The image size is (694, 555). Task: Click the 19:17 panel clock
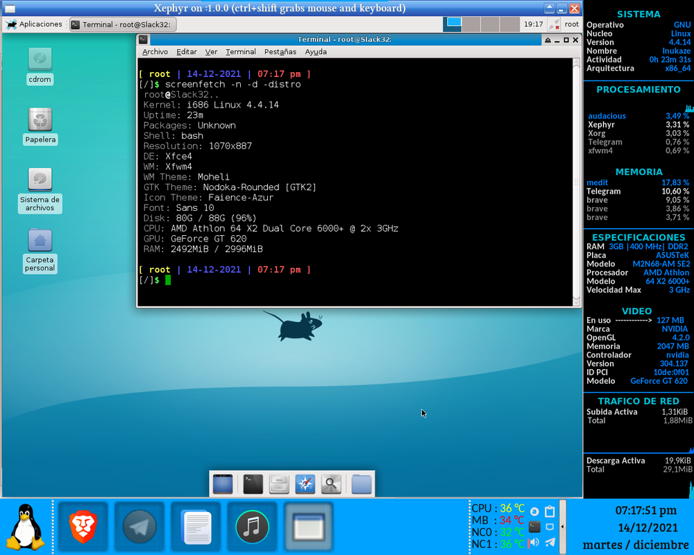tap(533, 24)
